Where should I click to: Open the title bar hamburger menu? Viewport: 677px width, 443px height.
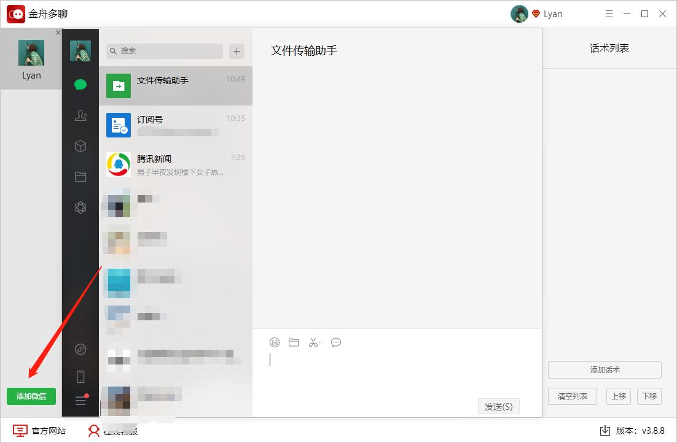[x=609, y=14]
